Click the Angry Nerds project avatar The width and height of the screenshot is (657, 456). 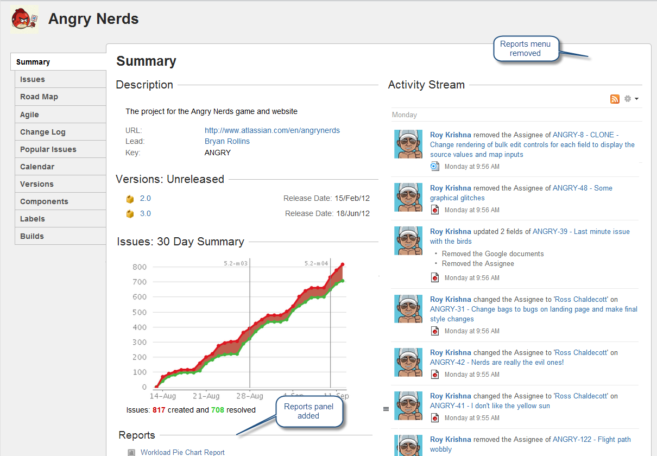[24, 20]
